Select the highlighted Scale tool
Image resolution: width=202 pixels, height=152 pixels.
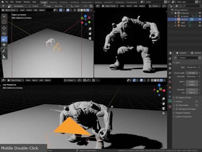(x=4, y=39)
